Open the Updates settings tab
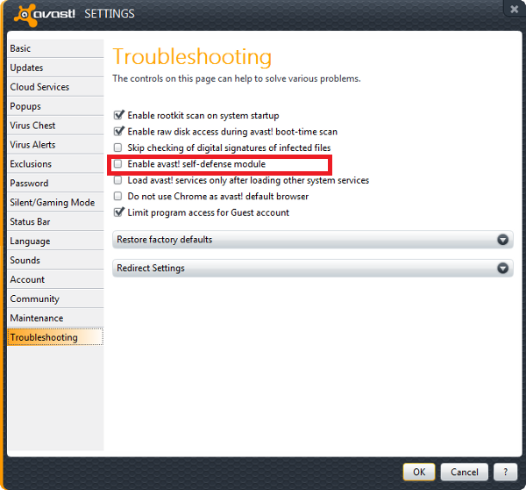526x490 pixels. tap(55, 68)
